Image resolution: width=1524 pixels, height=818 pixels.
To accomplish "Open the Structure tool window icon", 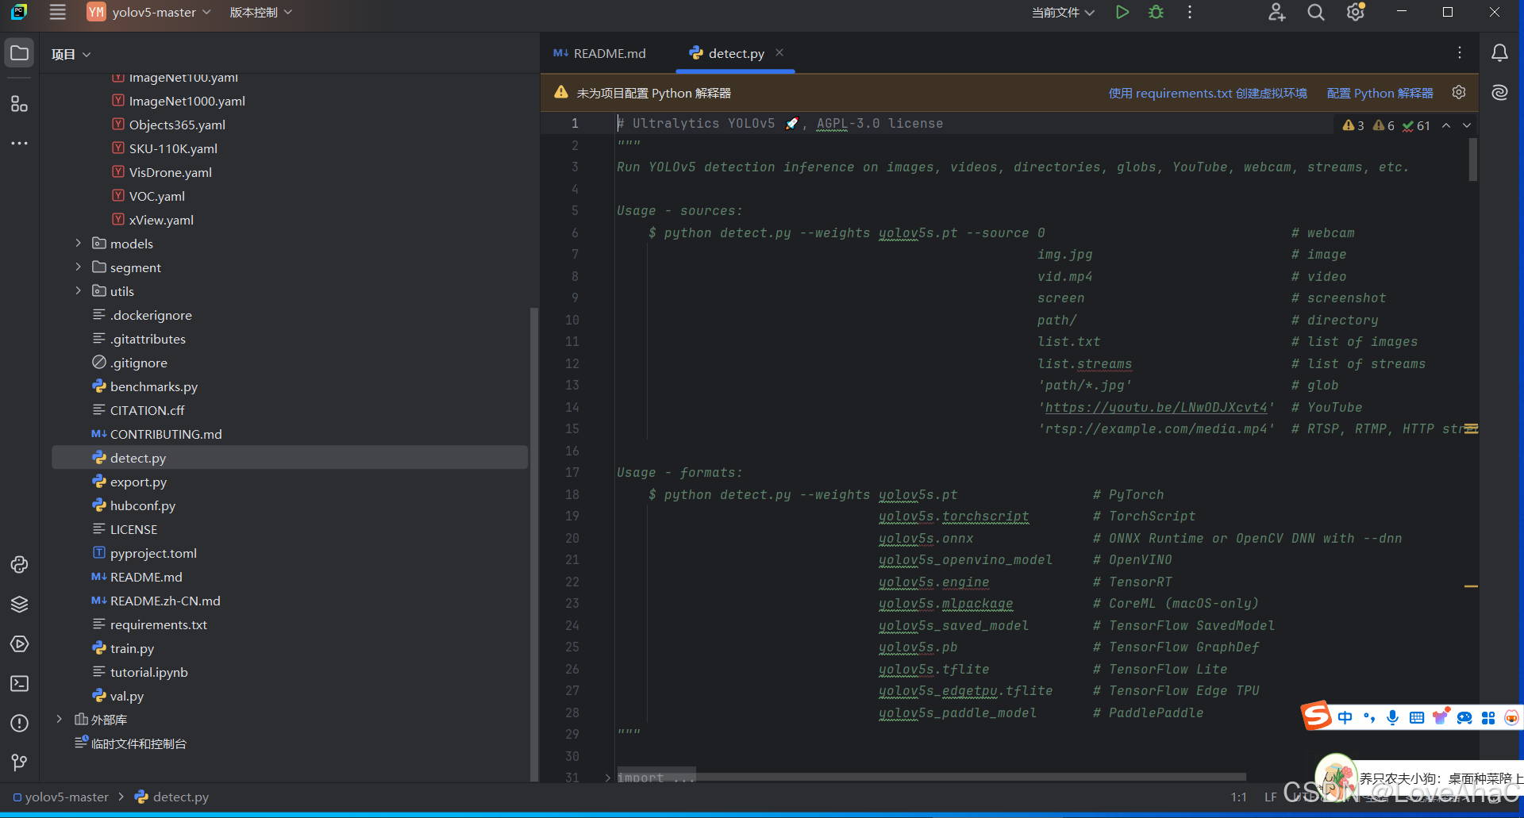I will 20,104.
